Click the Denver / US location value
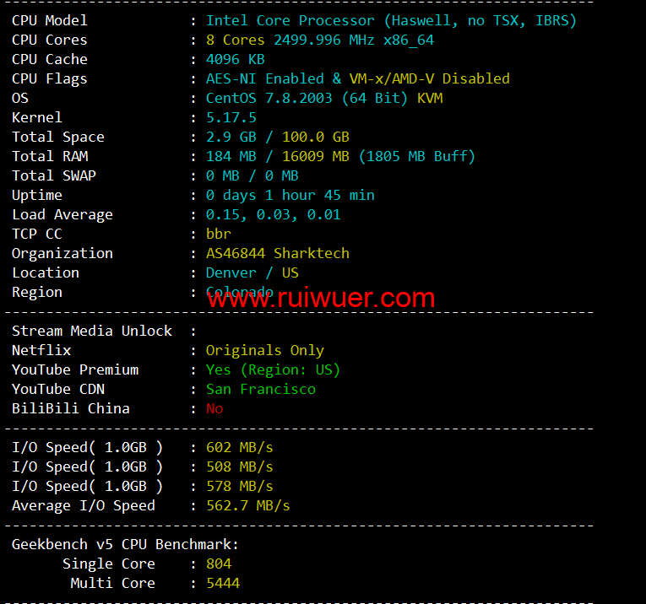 click(252, 272)
